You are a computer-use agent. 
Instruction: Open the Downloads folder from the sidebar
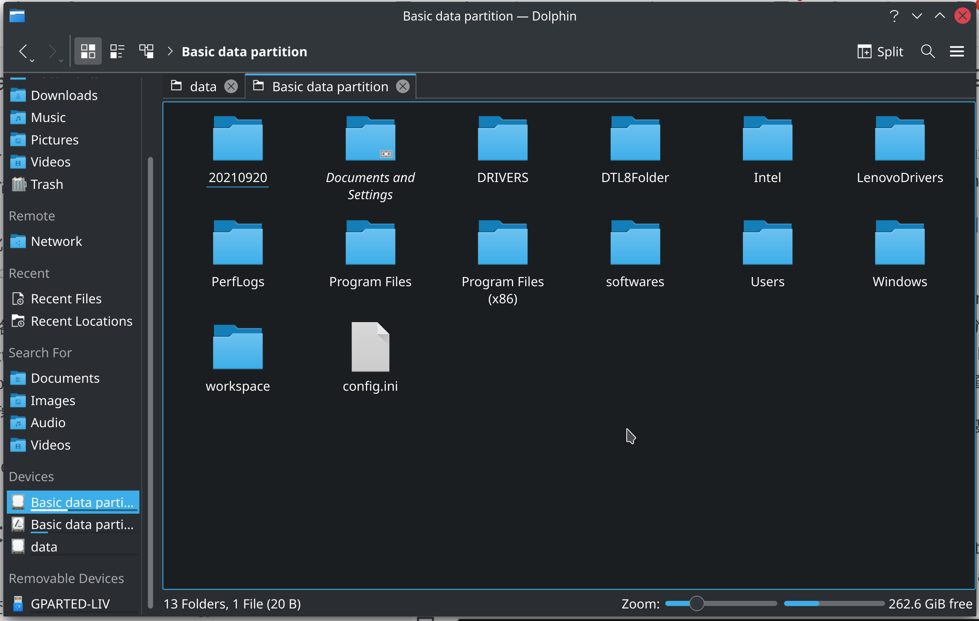[x=64, y=95]
